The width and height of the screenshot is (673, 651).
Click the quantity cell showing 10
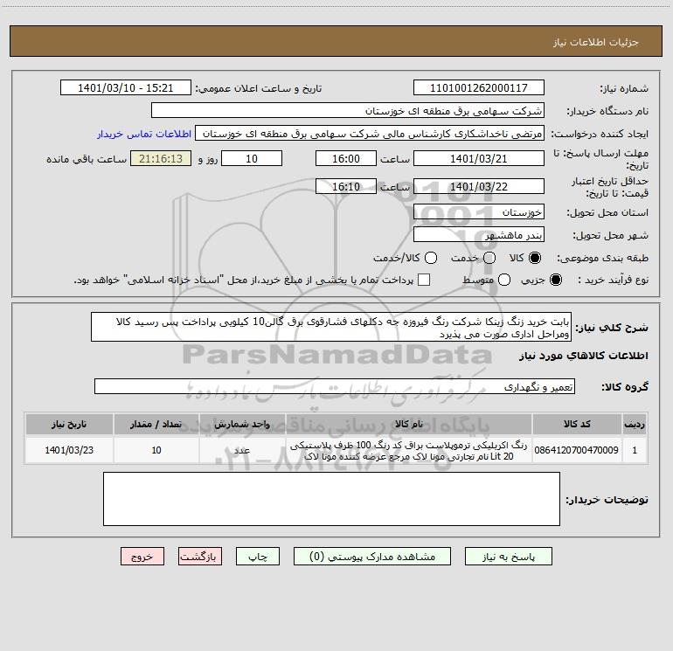(x=156, y=450)
